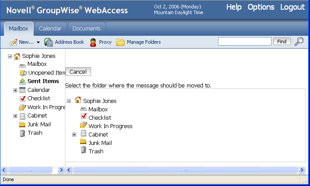
Task: Click the Logout link
Action: coord(292,7)
